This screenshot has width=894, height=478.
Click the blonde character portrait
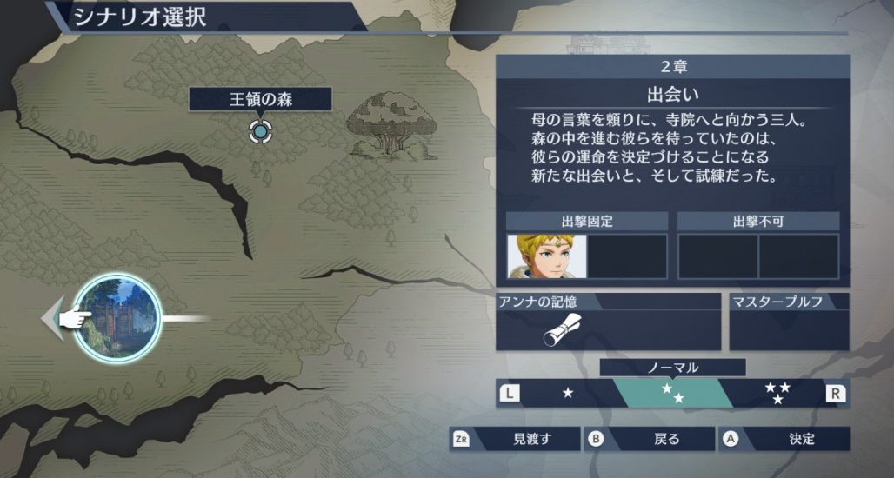(547, 256)
